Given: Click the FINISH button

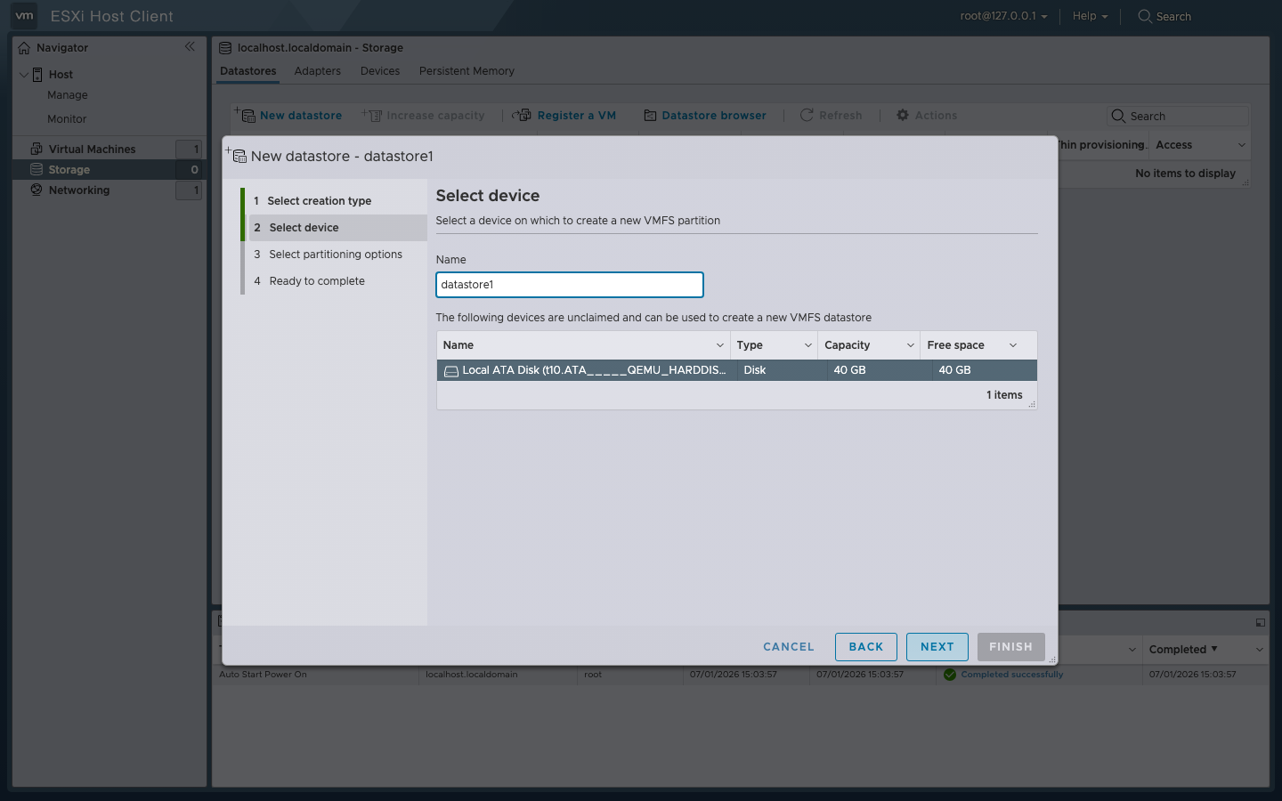Looking at the screenshot, I should (x=1011, y=647).
